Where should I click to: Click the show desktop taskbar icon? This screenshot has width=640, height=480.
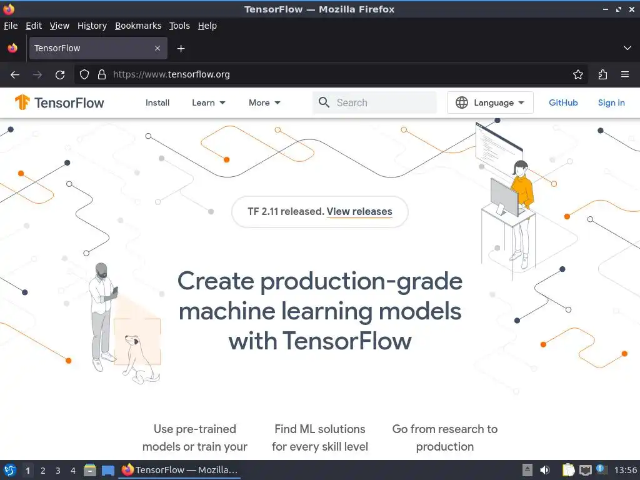(107, 471)
